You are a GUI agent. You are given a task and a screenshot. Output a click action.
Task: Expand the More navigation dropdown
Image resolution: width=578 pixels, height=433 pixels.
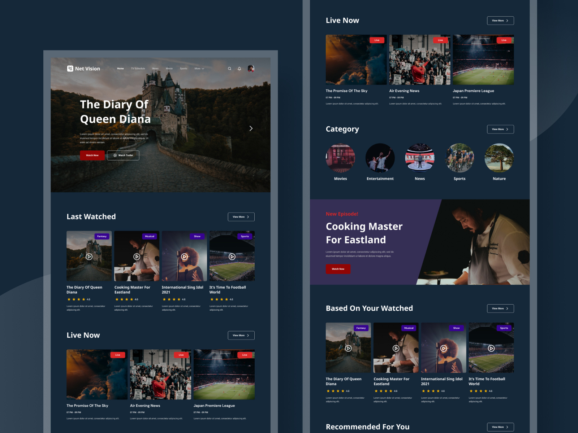[x=199, y=68]
